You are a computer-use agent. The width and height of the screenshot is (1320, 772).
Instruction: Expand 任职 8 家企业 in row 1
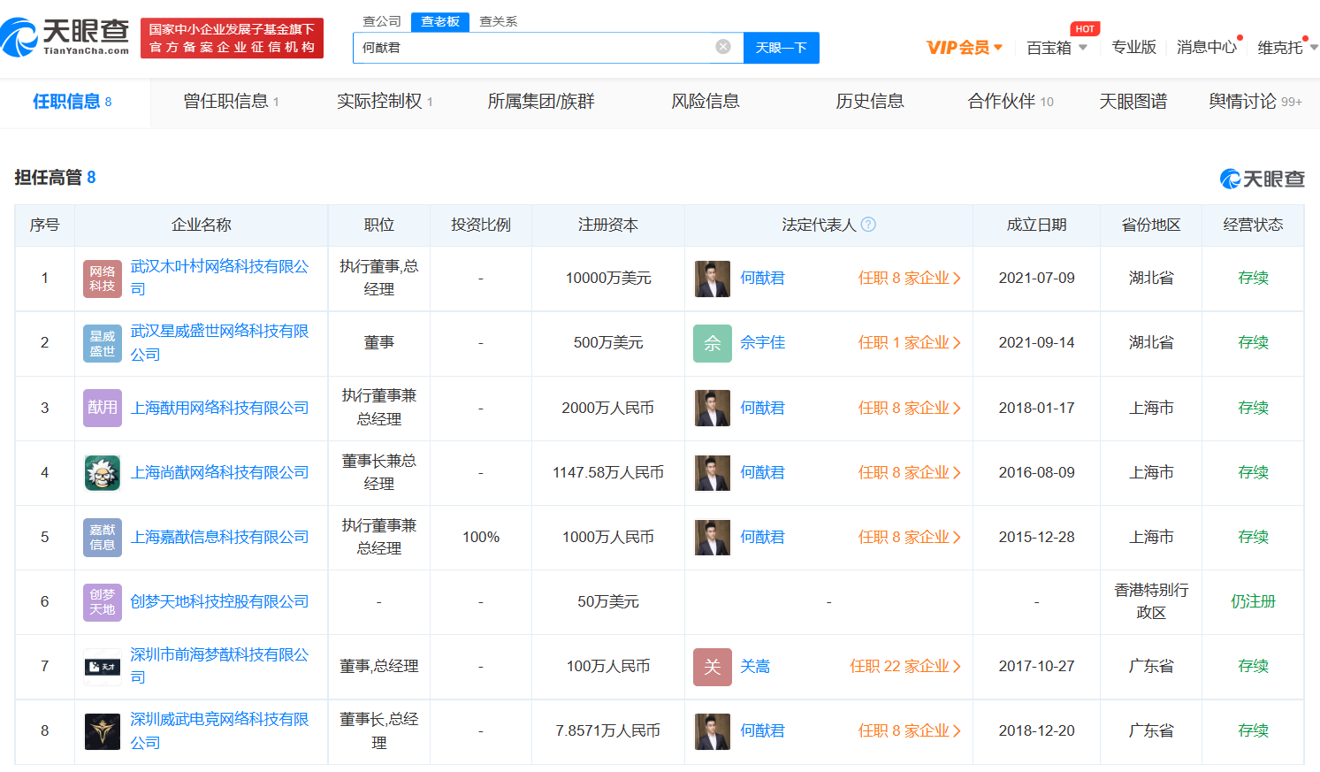coord(909,278)
